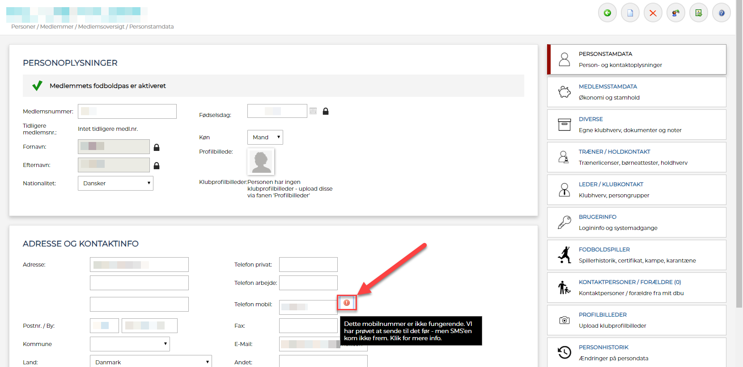
Task: Click the Personer breadcrumb link
Action: [23, 27]
